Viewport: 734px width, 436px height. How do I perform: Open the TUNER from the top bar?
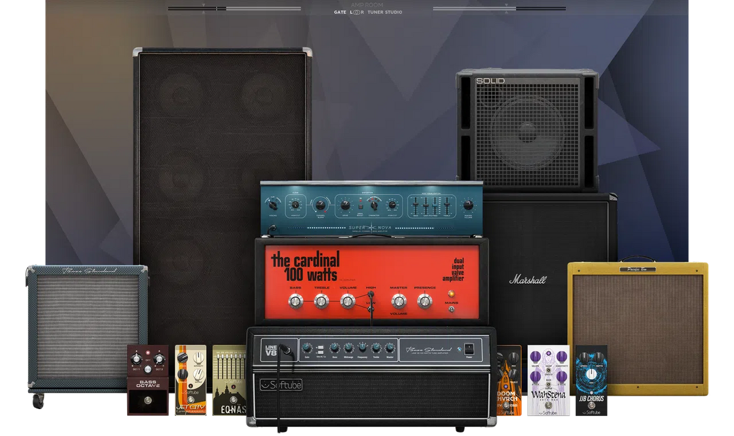376,12
